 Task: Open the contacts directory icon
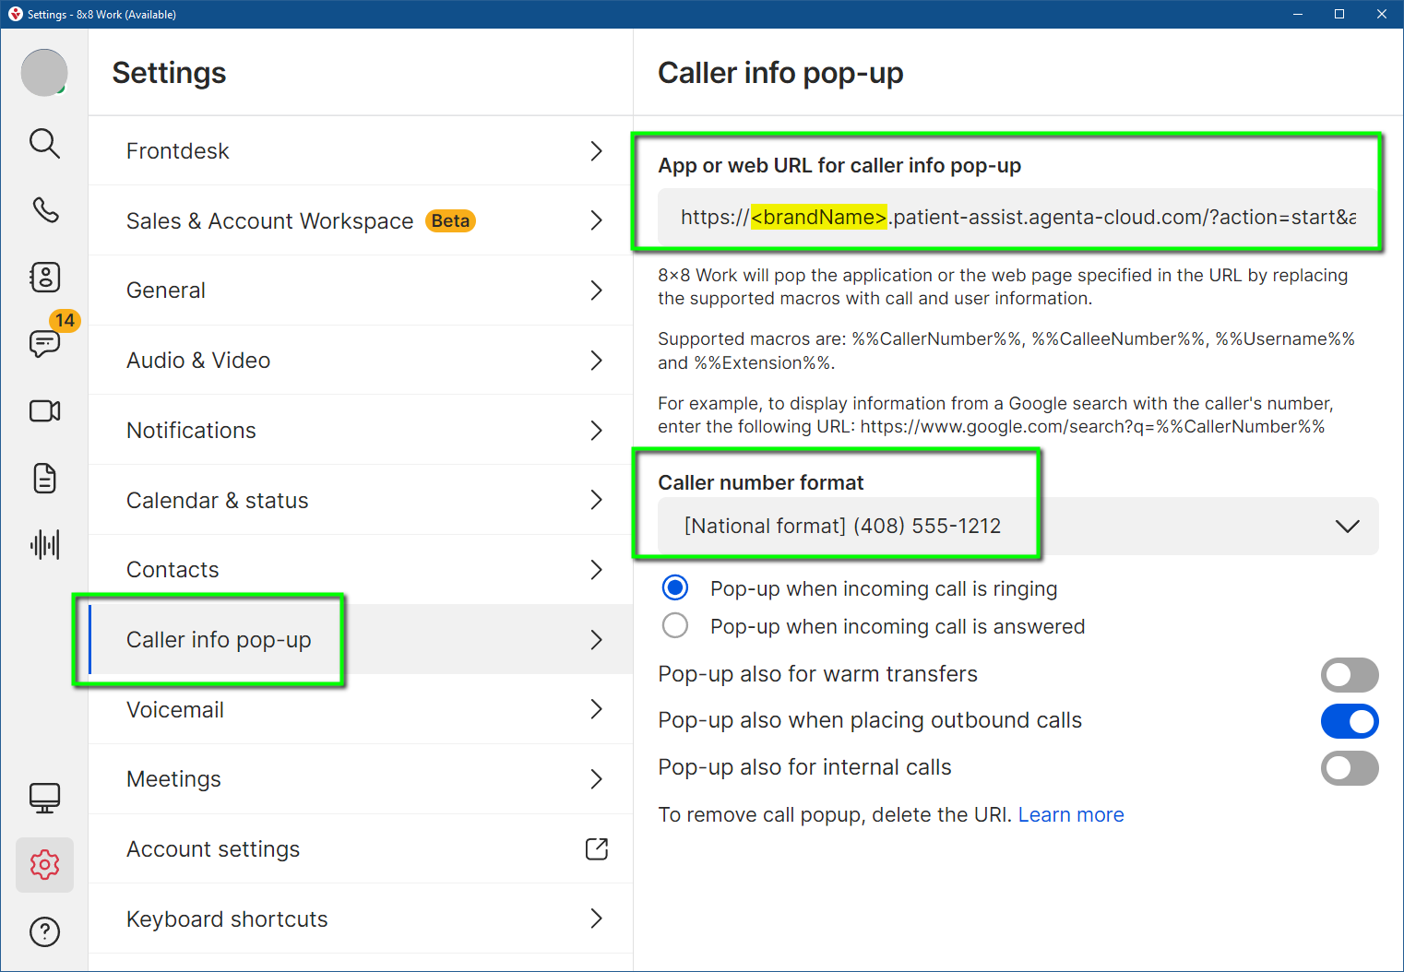44,277
